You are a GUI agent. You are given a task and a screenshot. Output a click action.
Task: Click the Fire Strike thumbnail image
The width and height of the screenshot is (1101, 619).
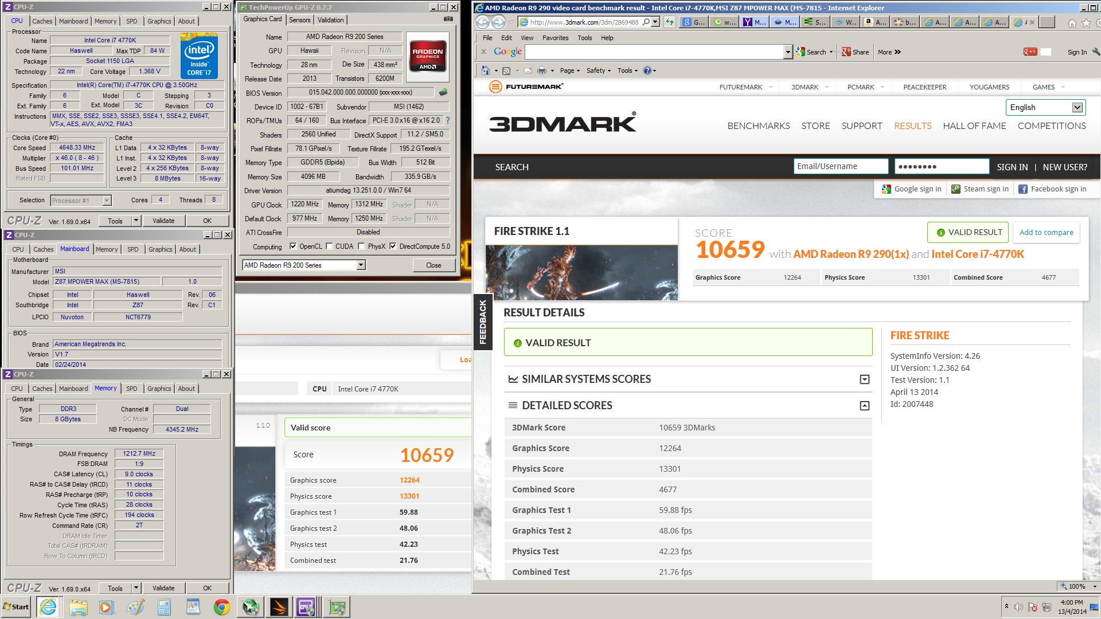pyautogui.click(x=581, y=272)
